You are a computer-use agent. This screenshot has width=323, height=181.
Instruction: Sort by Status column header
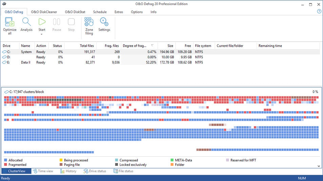tap(56, 46)
